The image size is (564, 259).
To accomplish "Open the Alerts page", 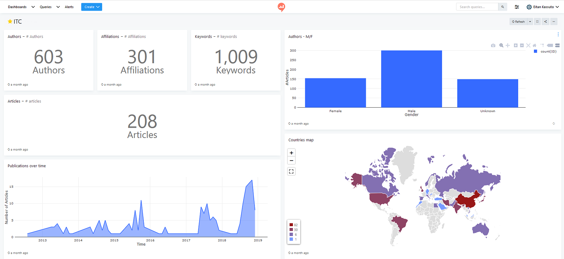I will pyautogui.click(x=69, y=7).
